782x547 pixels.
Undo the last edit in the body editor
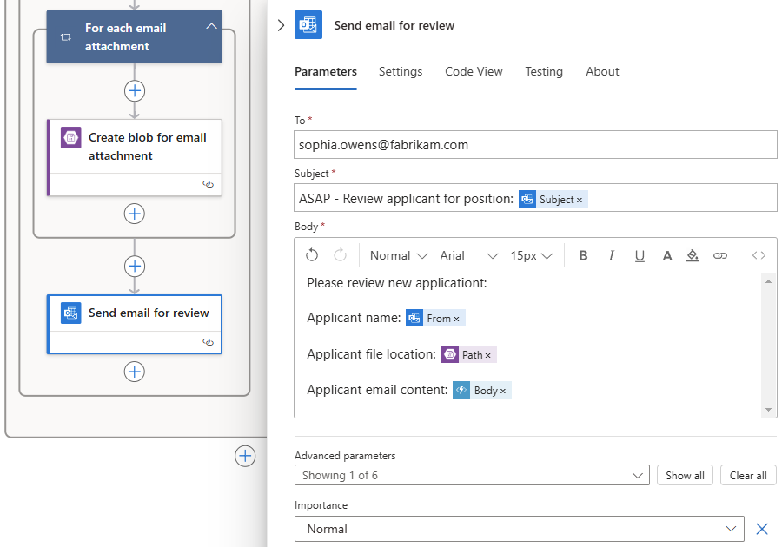pyautogui.click(x=311, y=254)
